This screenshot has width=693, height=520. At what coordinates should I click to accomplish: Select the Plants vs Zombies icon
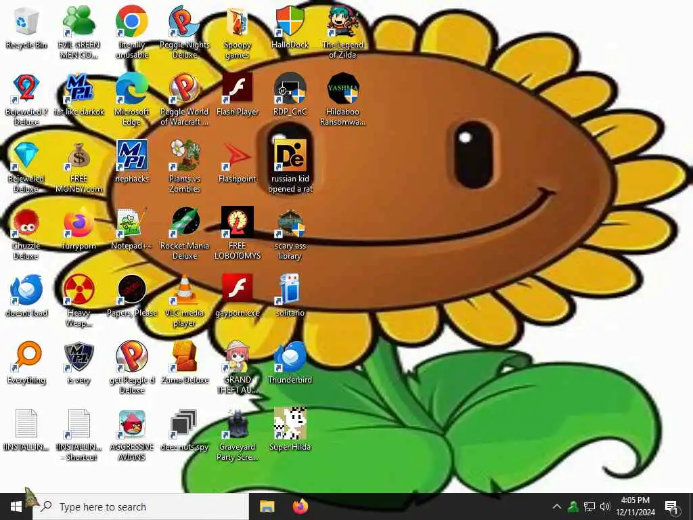coord(184,155)
